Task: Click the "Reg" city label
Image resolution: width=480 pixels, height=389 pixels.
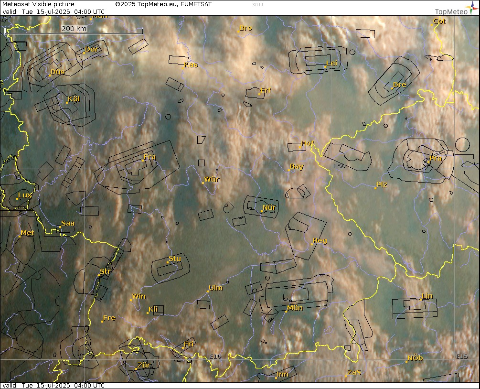Action: tap(320, 240)
